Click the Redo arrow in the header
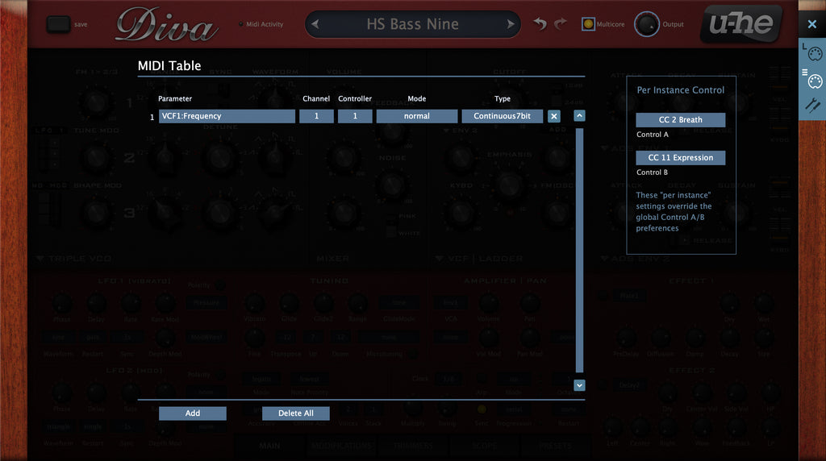Image resolution: width=826 pixels, height=461 pixels. (x=561, y=23)
